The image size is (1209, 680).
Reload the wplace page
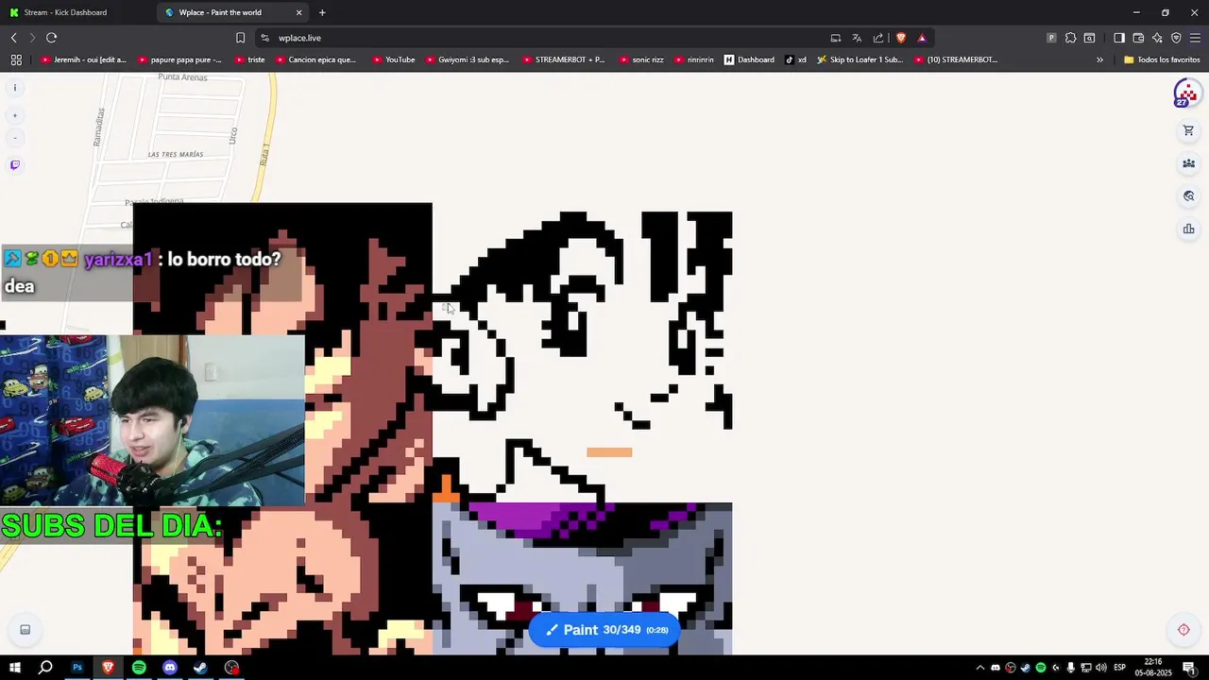51,38
